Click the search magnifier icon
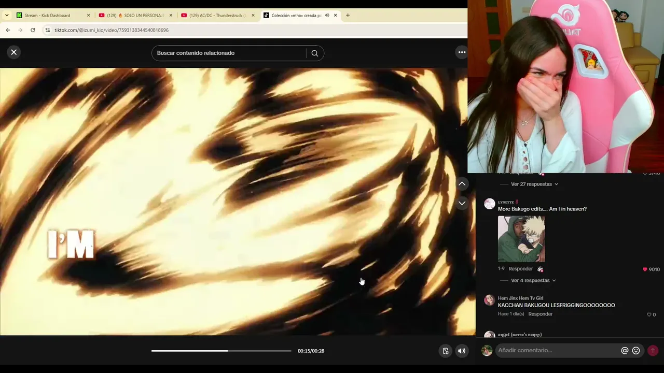 click(x=315, y=53)
